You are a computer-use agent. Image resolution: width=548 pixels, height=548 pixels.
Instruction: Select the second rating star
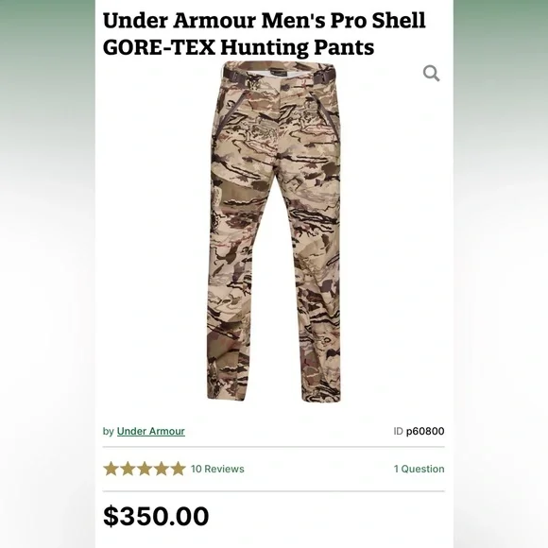coord(128,469)
